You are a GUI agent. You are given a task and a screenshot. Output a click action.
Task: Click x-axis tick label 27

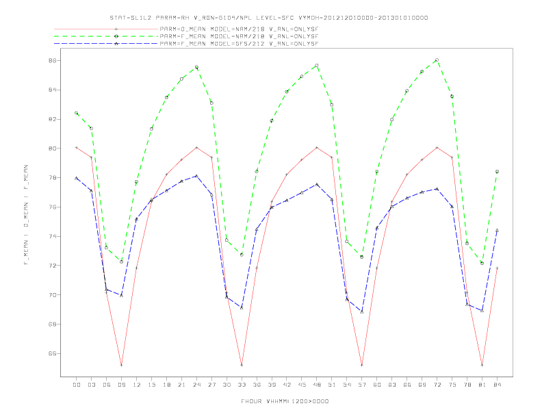coord(211,385)
